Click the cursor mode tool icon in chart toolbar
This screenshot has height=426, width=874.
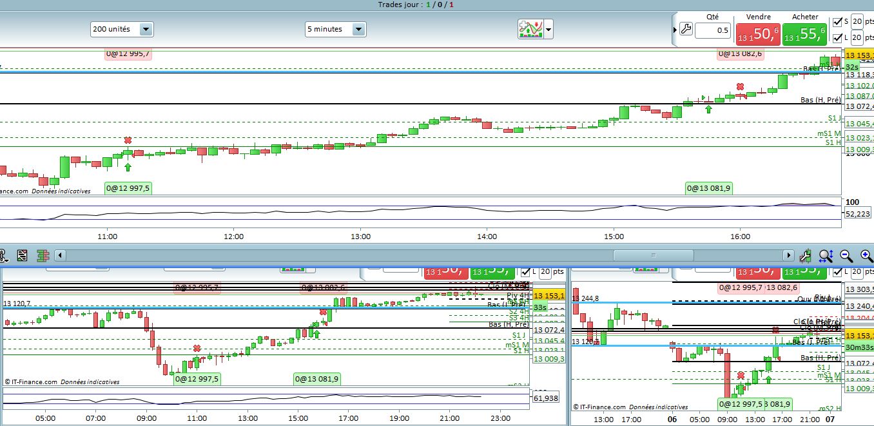4,255
